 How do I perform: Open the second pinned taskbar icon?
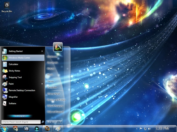pyautogui.click(x=26, y=129)
